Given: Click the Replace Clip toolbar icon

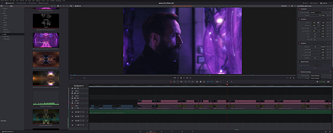Looking at the screenshot, I should [193, 82].
